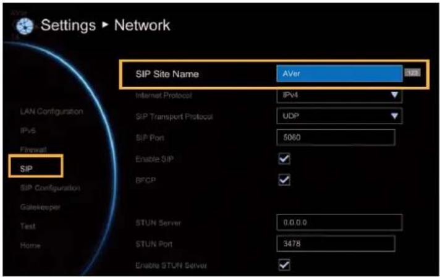Click the Enable STUN Server label

tap(171, 265)
